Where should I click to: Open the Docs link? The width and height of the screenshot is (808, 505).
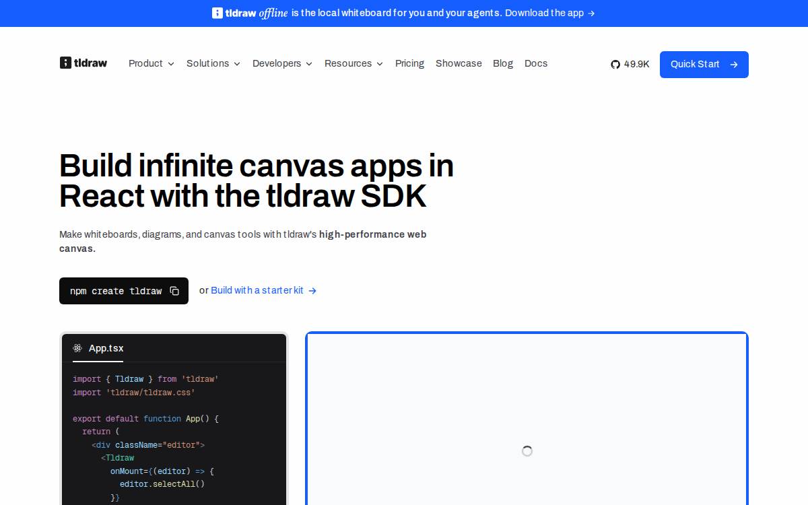coord(536,63)
